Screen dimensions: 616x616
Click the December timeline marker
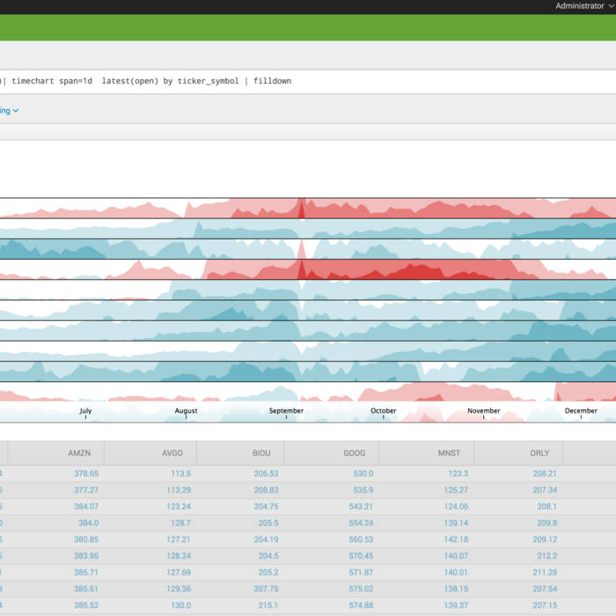[581, 411]
